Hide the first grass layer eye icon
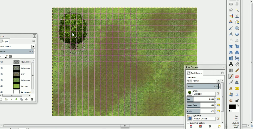This screenshot has width=253, height=129. pos(2,86)
